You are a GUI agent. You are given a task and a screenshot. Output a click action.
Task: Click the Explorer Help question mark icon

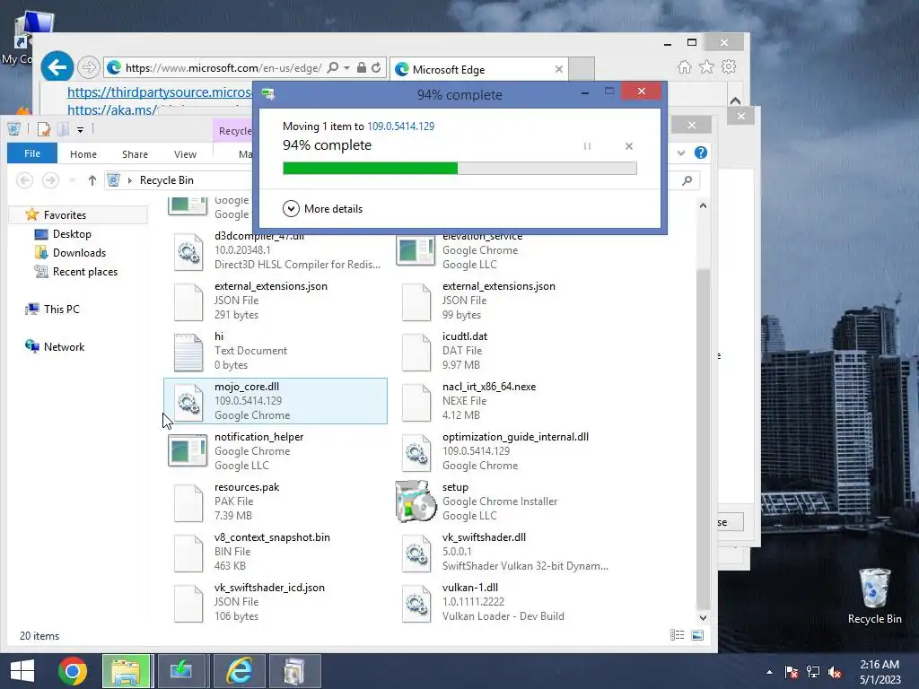(700, 153)
